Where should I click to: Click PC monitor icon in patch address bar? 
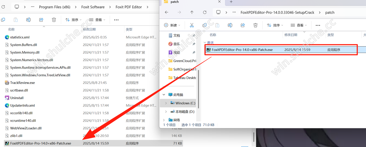[x=218, y=12]
